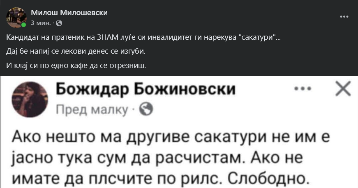Click the line "Ако нешто ма другиве сакатури"
Screen dimensions: 358x188
point(172,136)
